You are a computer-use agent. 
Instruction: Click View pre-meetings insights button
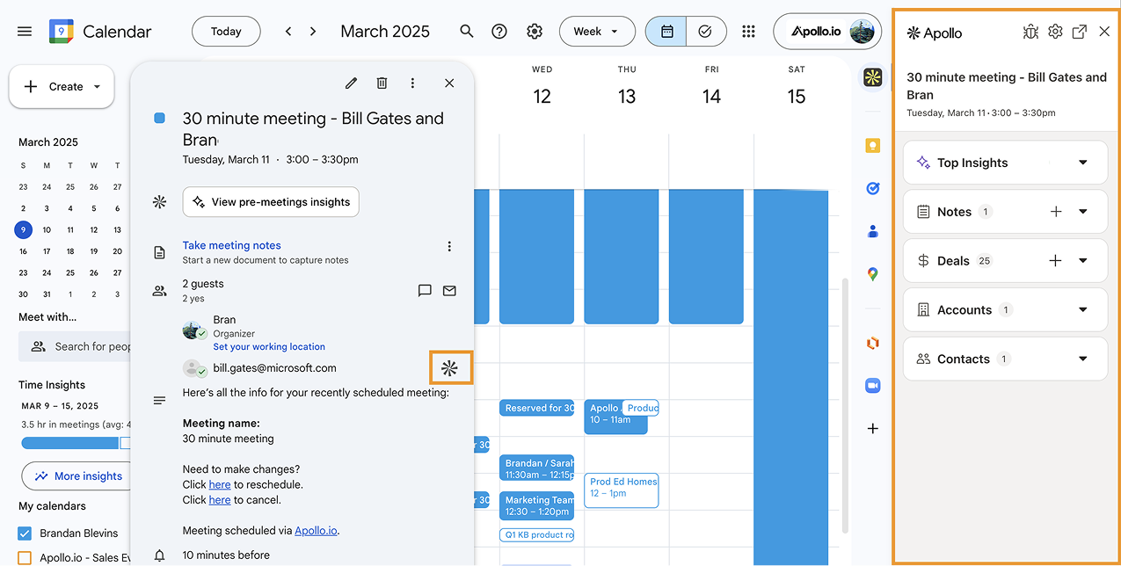coord(271,202)
